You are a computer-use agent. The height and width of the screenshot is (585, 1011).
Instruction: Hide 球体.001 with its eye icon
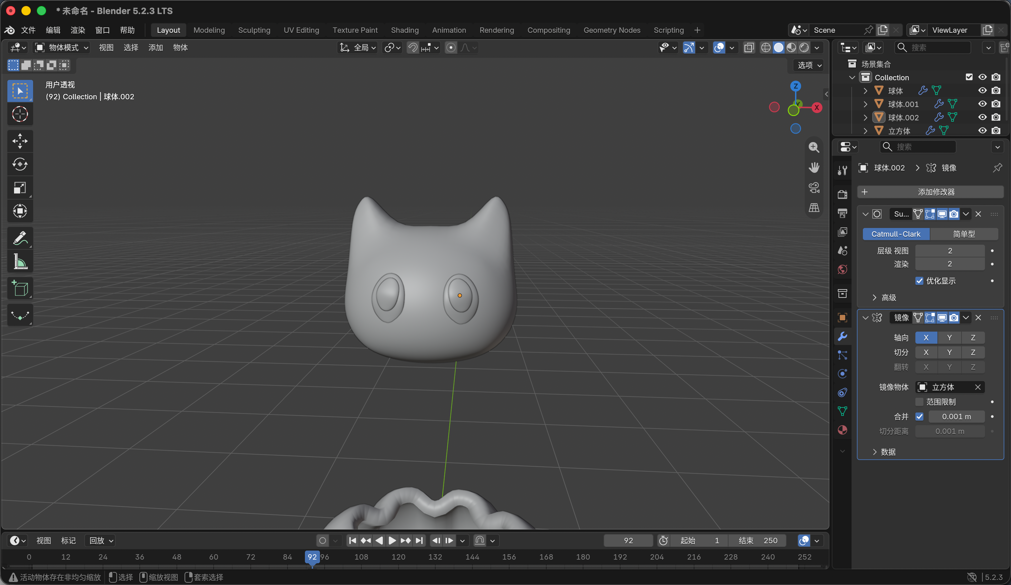982,104
